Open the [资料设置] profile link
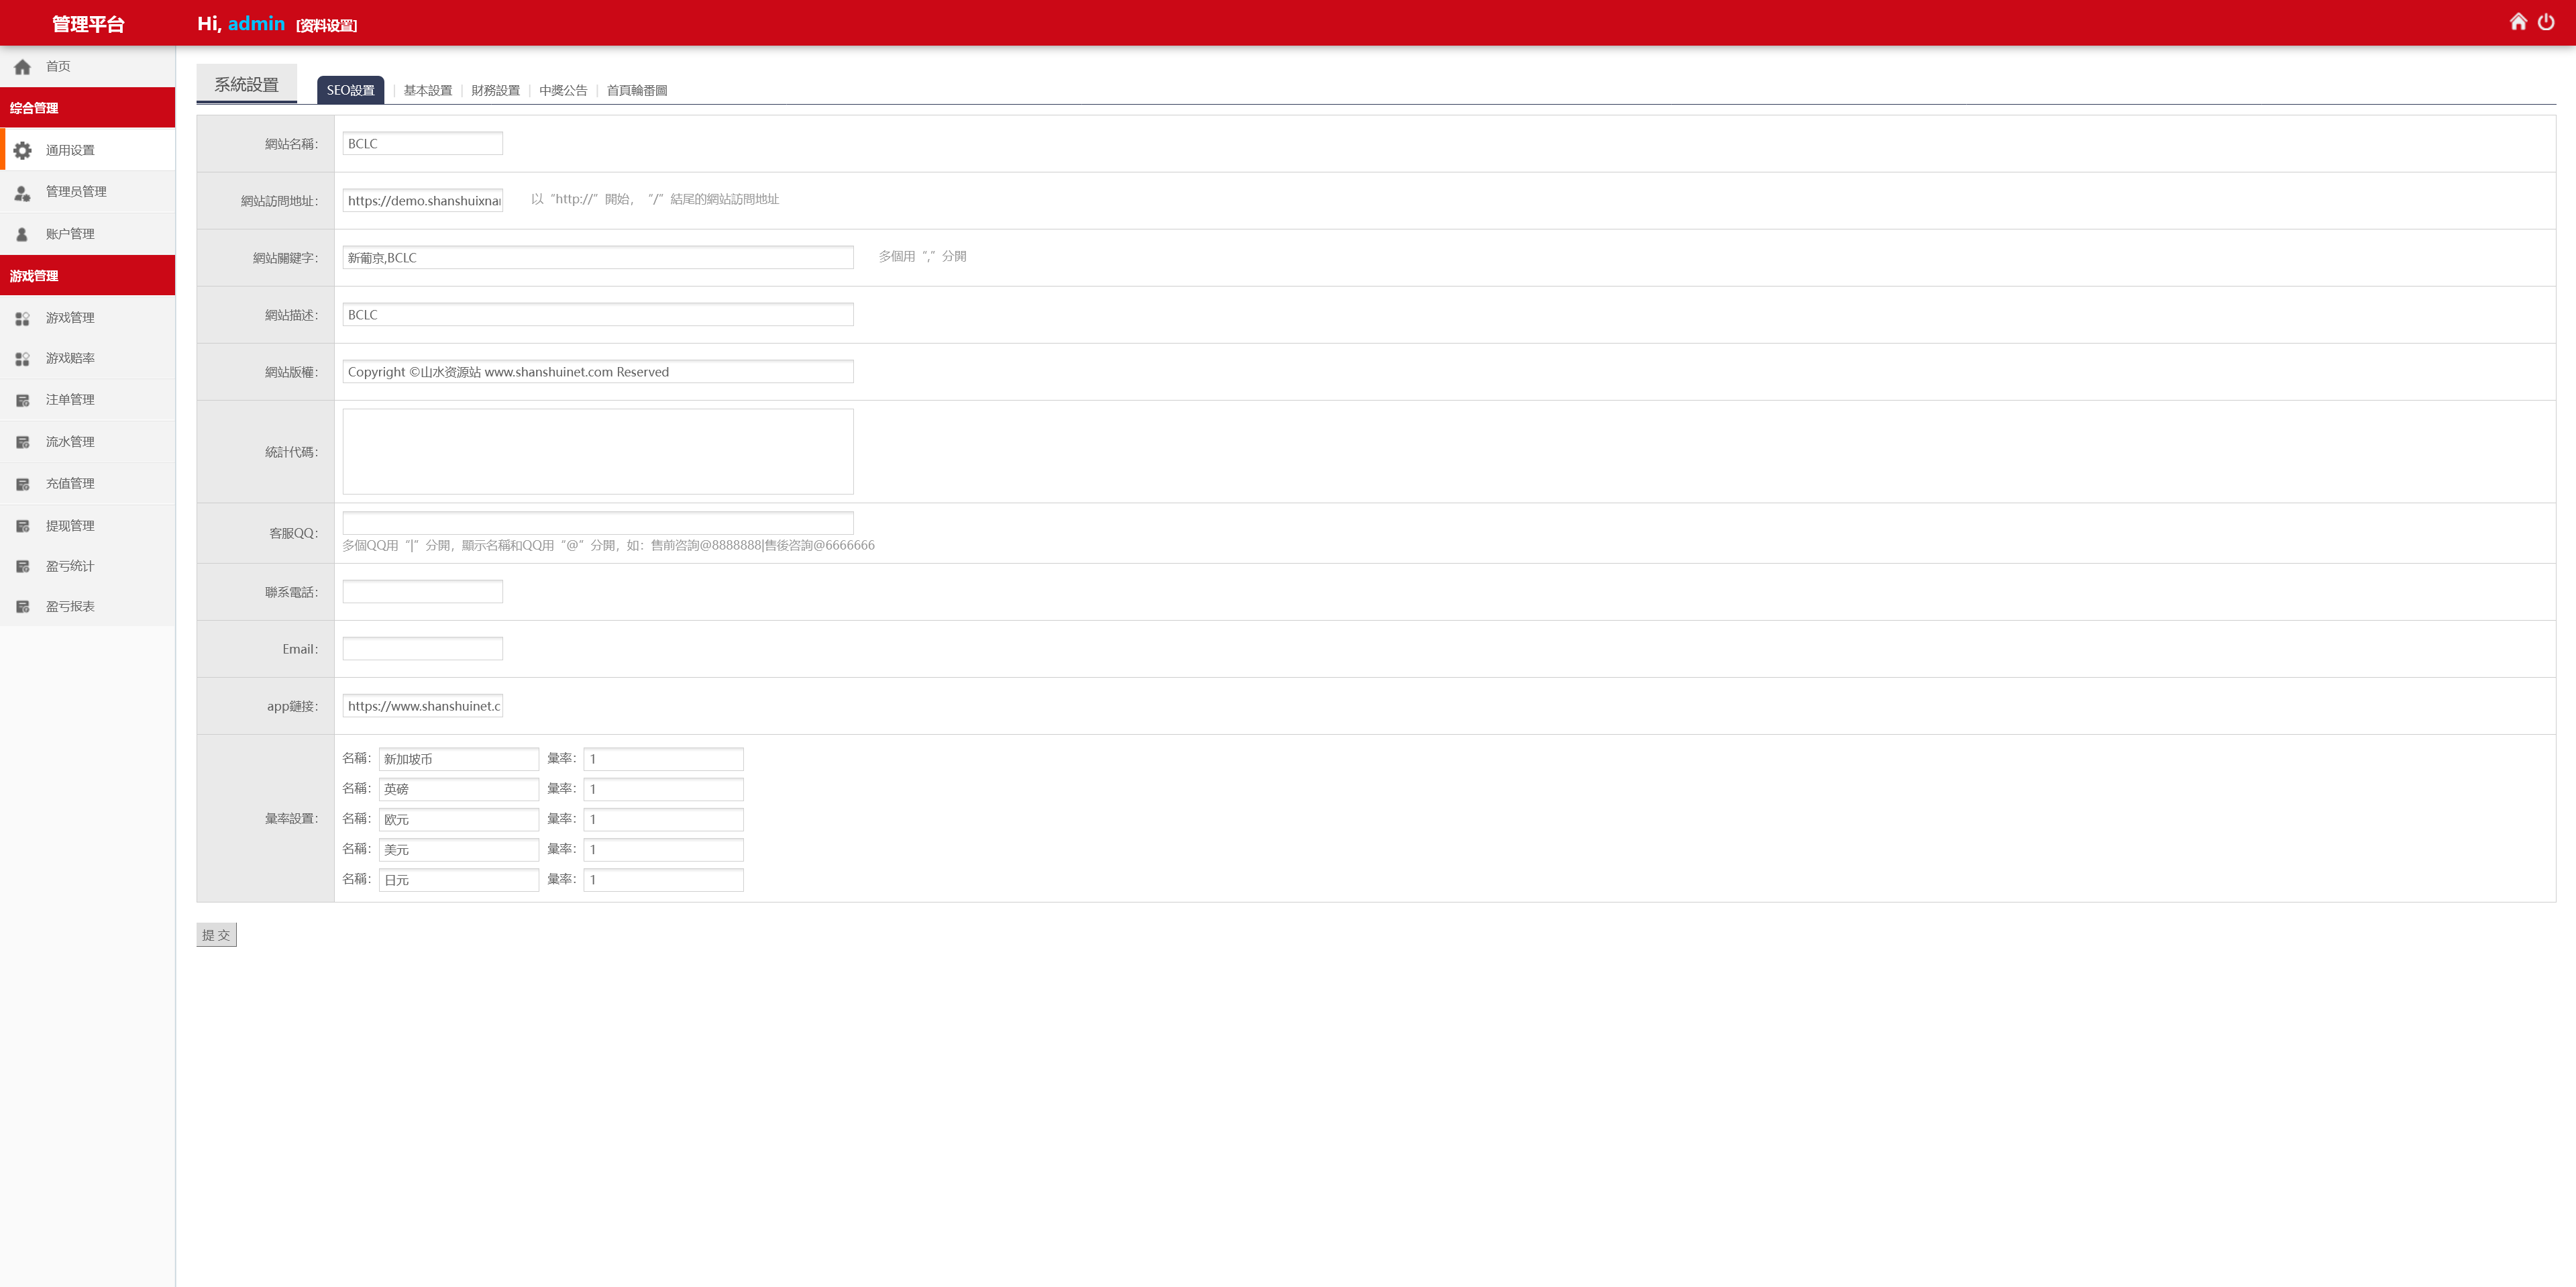 coord(326,26)
